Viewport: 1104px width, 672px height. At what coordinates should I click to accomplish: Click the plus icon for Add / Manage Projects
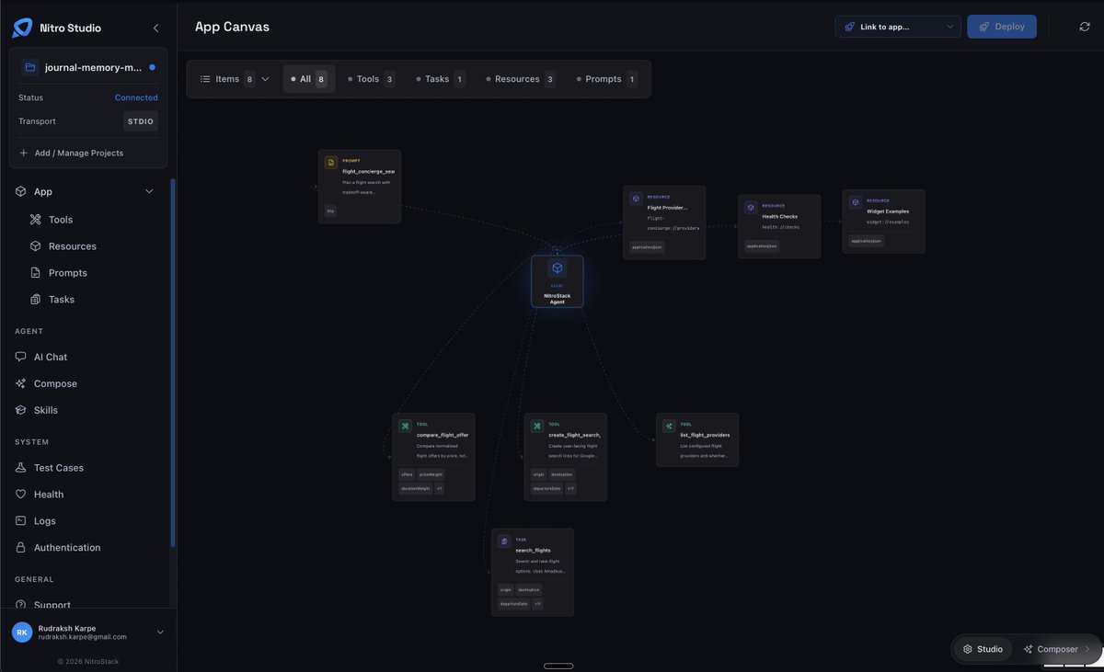click(x=24, y=153)
